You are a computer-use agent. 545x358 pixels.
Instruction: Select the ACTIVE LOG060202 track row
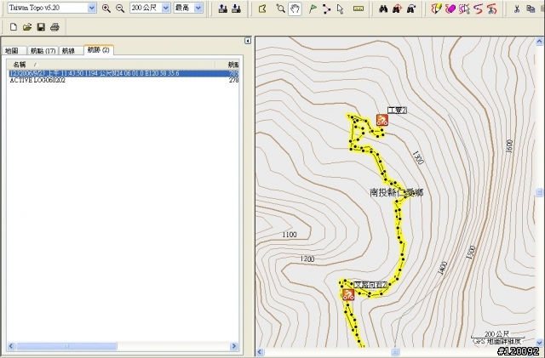tap(37, 80)
